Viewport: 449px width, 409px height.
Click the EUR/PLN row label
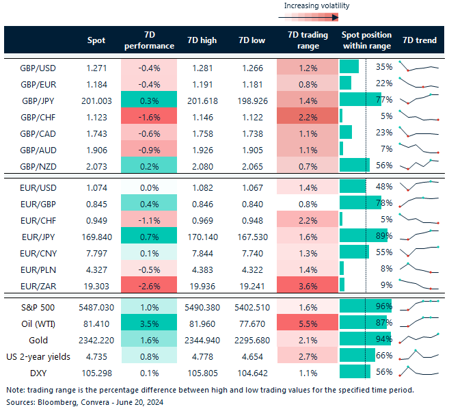(38, 269)
